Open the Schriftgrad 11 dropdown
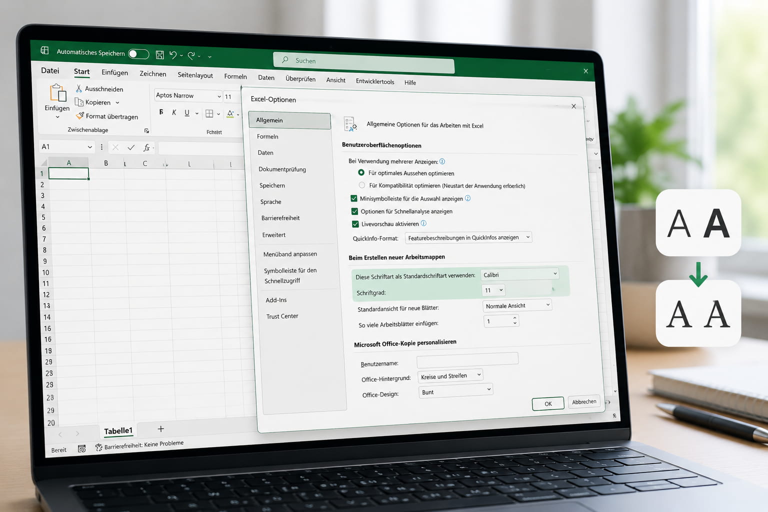Image resolution: width=768 pixels, height=512 pixels. click(x=494, y=290)
